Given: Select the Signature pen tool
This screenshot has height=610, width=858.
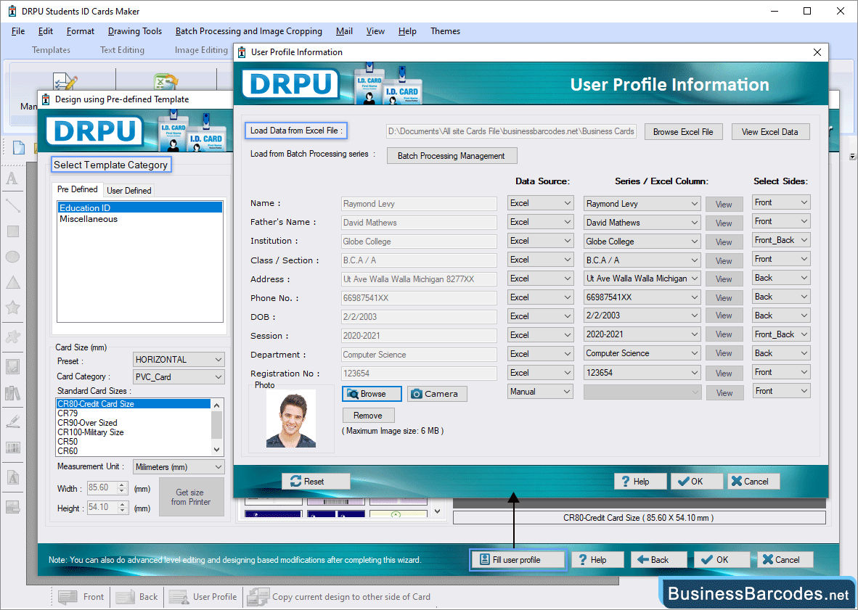Looking at the screenshot, I should pyautogui.click(x=12, y=421).
